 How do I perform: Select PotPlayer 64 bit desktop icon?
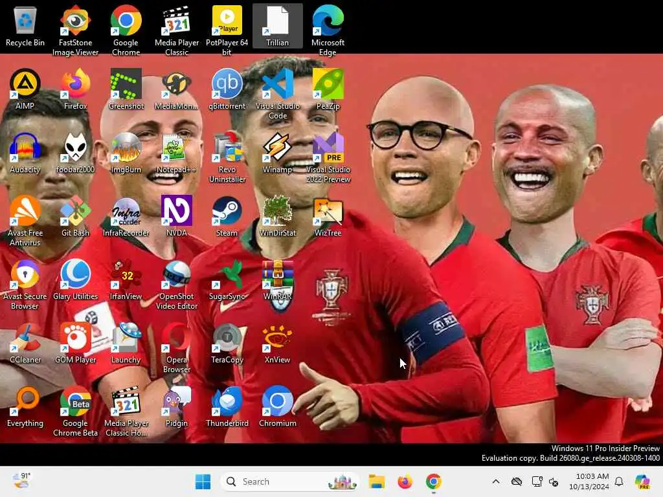227,30
